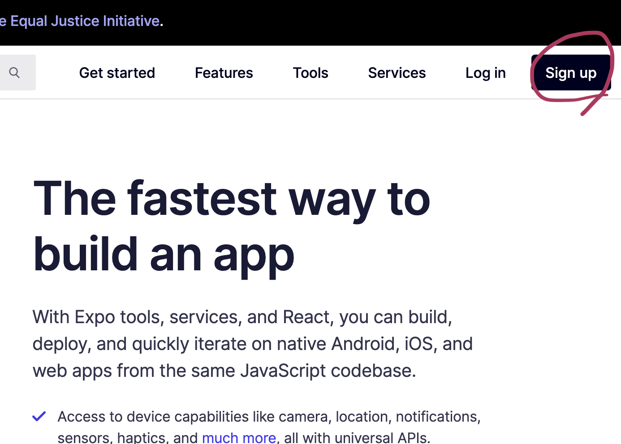
Task: Click the circled Sign up button
Action: click(571, 73)
